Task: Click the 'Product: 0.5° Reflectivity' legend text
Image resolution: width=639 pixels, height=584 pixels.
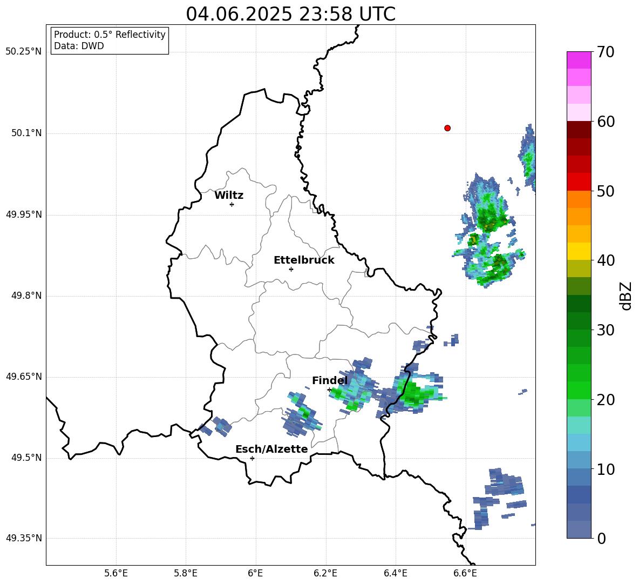Action: pyautogui.click(x=110, y=34)
